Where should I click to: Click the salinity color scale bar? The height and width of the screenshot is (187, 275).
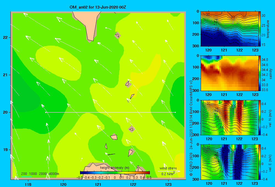click(x=260, y=73)
